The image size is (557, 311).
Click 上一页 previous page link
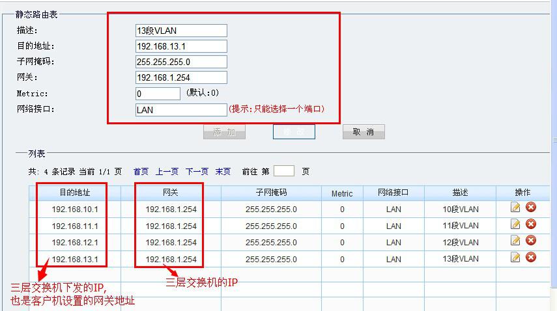pos(167,172)
